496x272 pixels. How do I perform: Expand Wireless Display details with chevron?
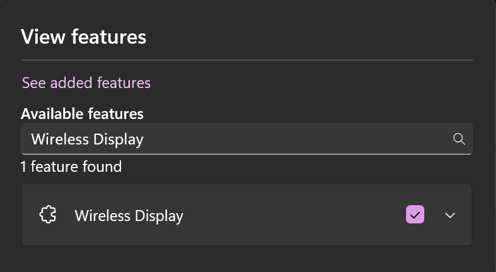[450, 216]
